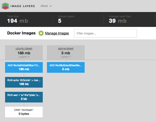The height and width of the screenshot is (122, 156).
Task: Open the alpine:latest image link
Action: (66, 49)
